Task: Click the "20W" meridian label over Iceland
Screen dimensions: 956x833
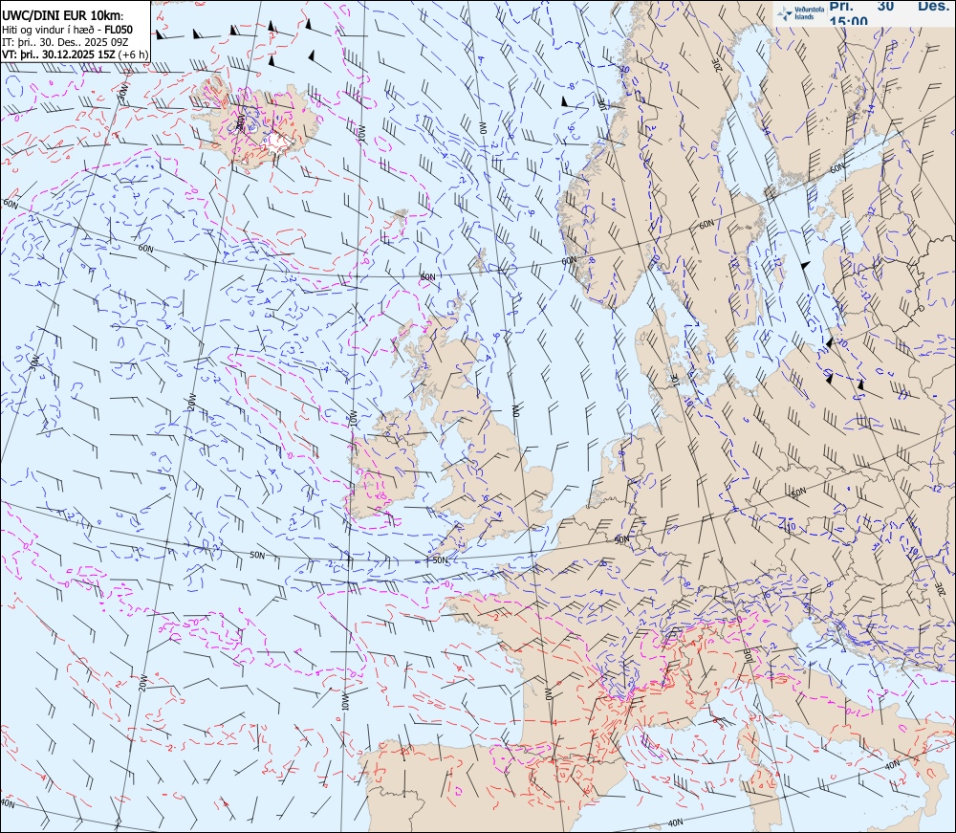Action: tap(240, 123)
